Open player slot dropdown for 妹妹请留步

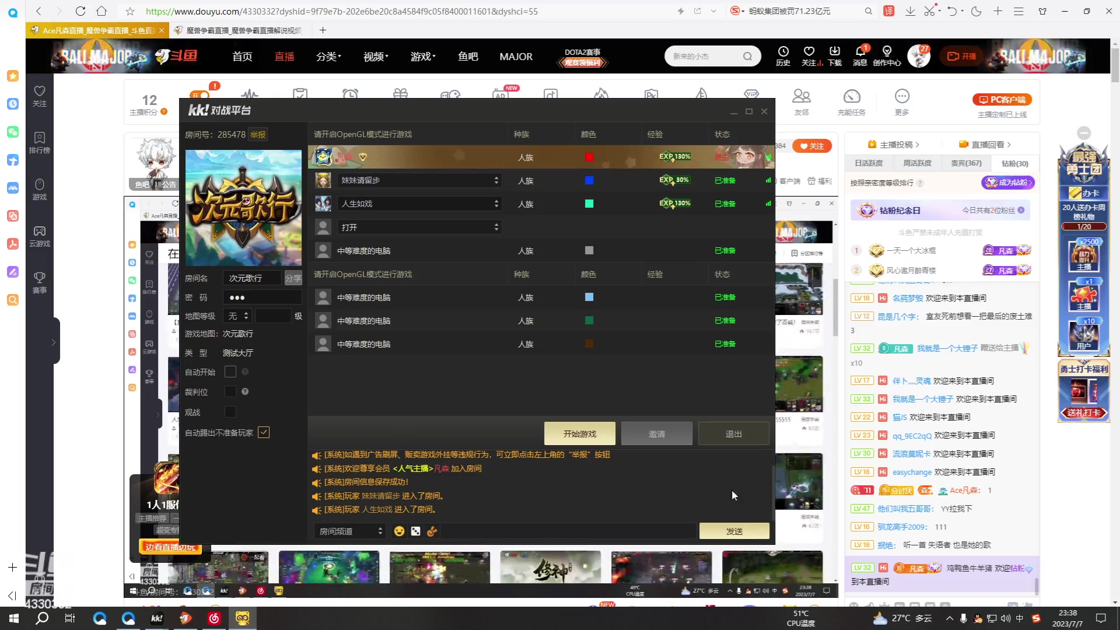[419, 180]
